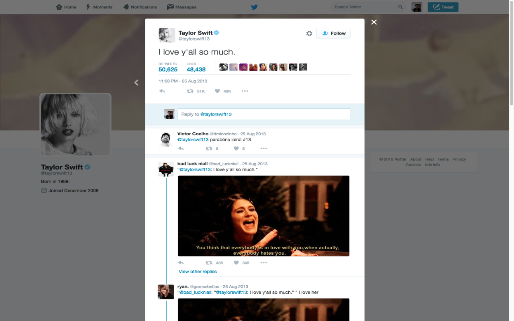Click @bad_luckniall mention in ryan.'s tweet

196,293
